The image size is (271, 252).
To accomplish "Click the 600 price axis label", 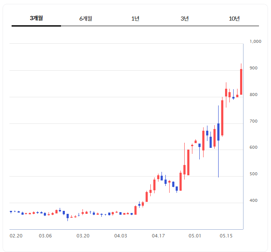I will pos(253,147).
